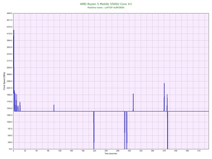Click the clock speed dip near 224 seconds
212x159 pixels.
tap(94, 130)
